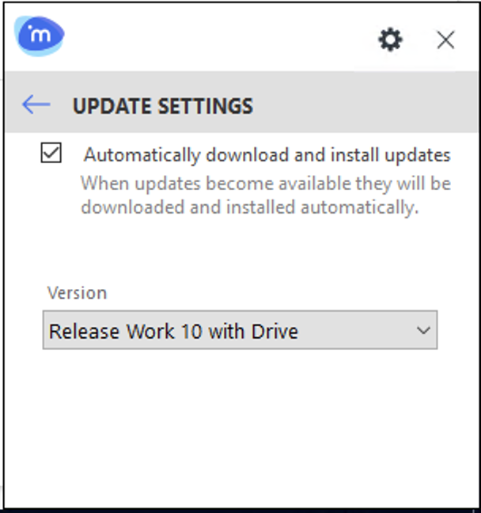Expand the version list via its down arrow
This screenshot has width=481, height=513.
click(x=423, y=331)
